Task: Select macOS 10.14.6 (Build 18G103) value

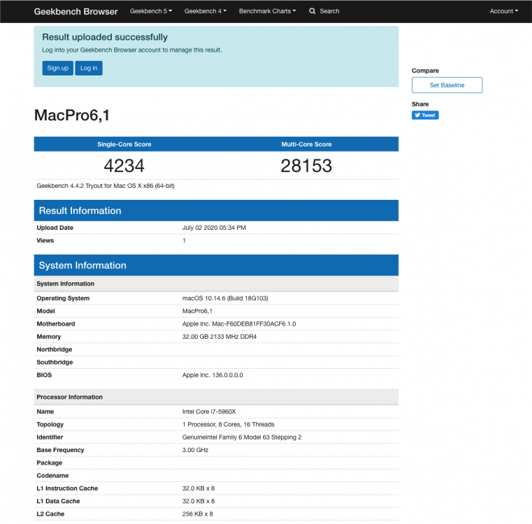Action: click(x=225, y=298)
